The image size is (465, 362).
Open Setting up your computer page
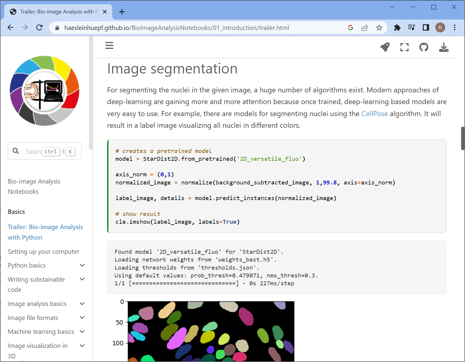(43, 252)
